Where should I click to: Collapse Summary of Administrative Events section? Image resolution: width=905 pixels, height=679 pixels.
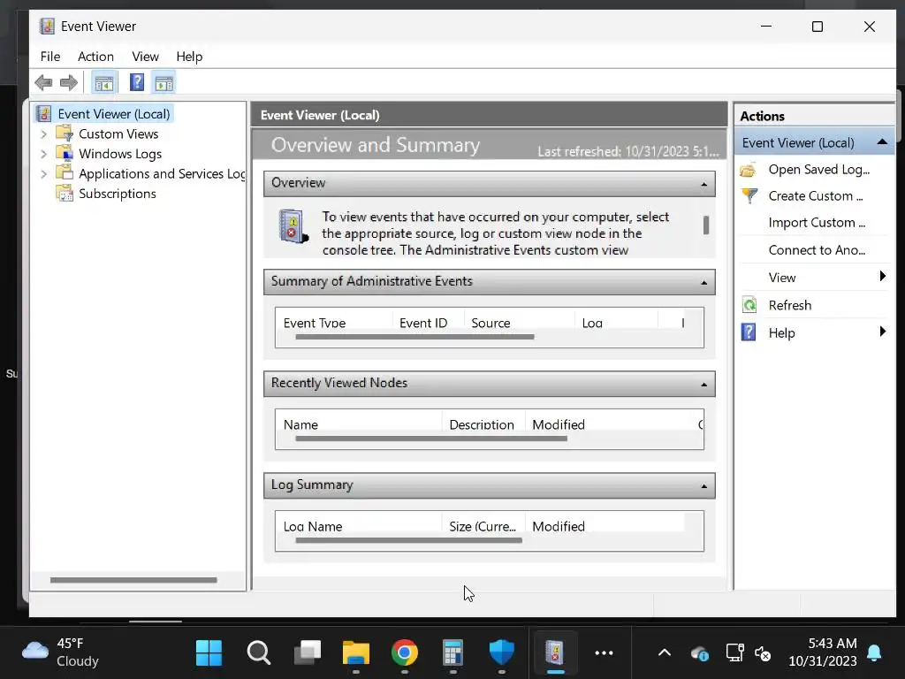tap(704, 283)
